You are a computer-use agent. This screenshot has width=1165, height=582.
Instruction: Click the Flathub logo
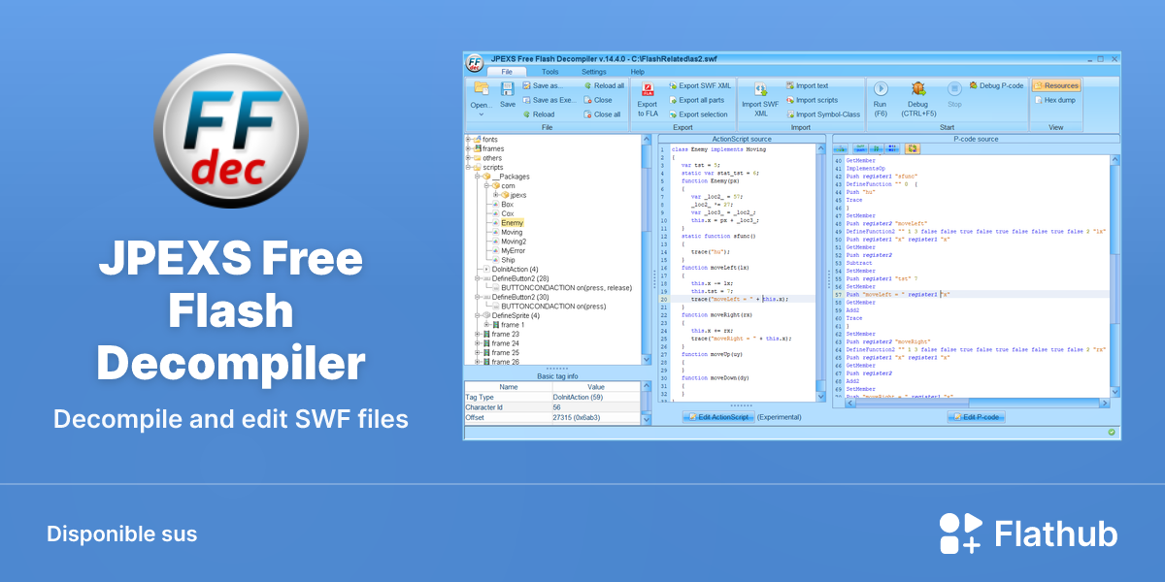coord(1028,533)
